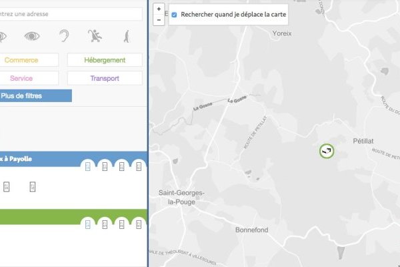This screenshot has width=400, height=267.
Task: Open the Payolle result in blue header
Action: click(x=27, y=159)
